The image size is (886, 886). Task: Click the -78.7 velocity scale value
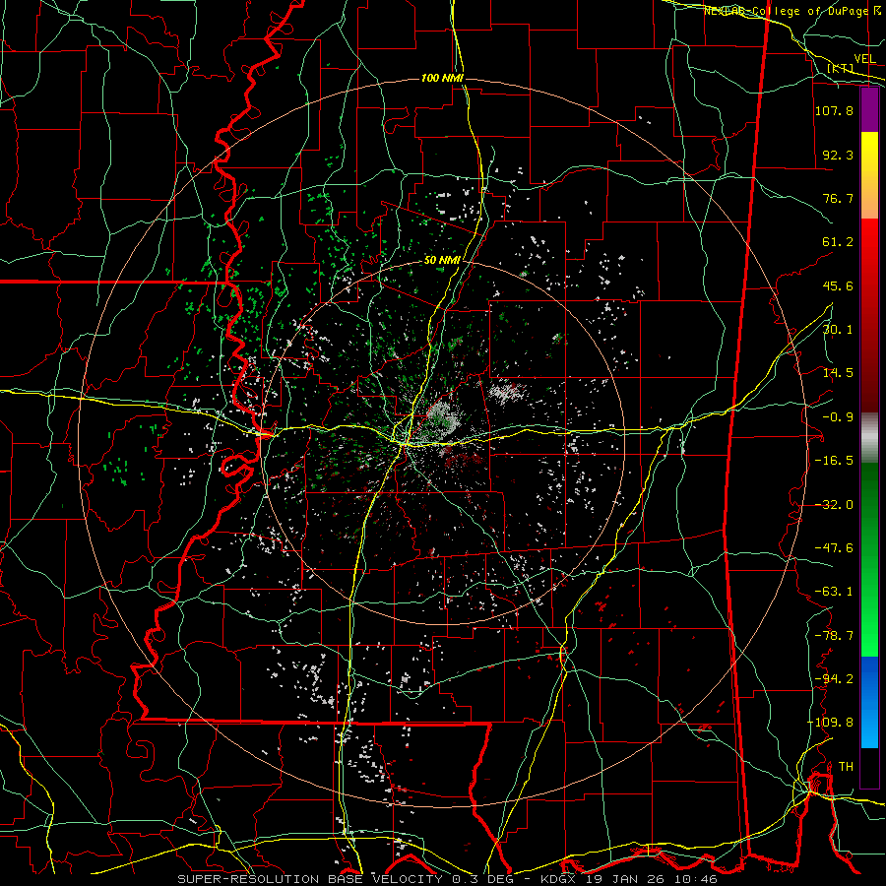(834, 636)
